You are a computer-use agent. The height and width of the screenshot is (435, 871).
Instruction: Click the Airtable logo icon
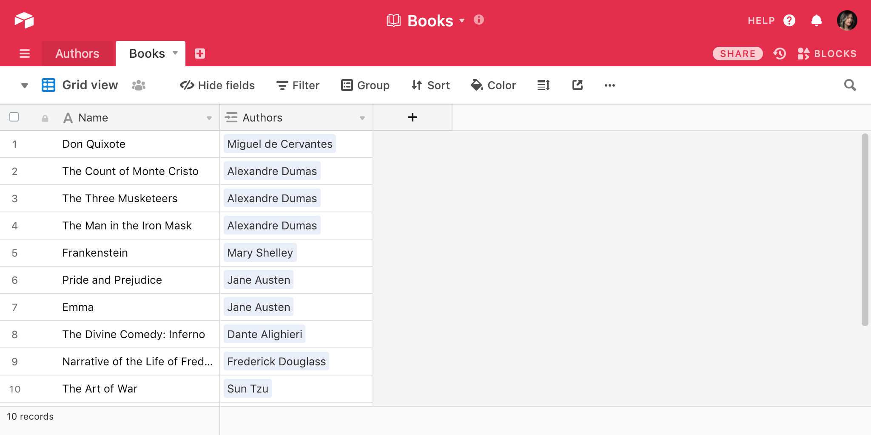click(24, 20)
